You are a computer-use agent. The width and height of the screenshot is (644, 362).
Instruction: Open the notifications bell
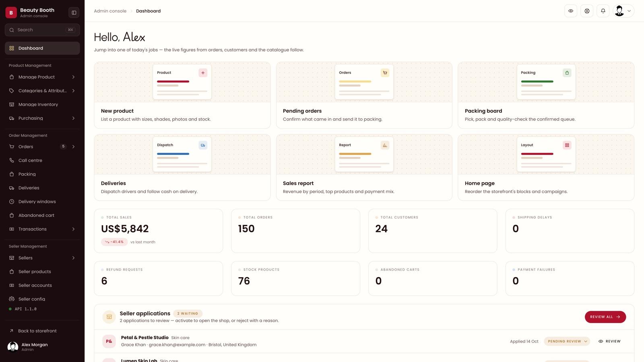(x=603, y=11)
